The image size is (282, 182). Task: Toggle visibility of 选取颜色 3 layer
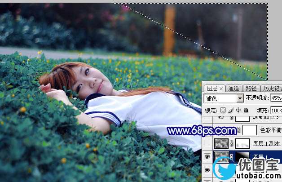[x=207, y=118]
